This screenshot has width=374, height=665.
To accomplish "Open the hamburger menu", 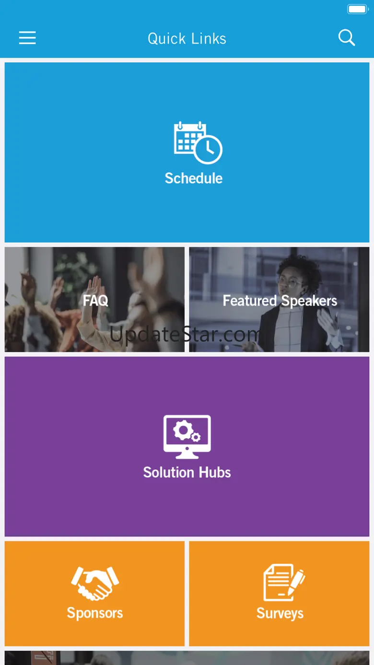I will [x=27, y=38].
